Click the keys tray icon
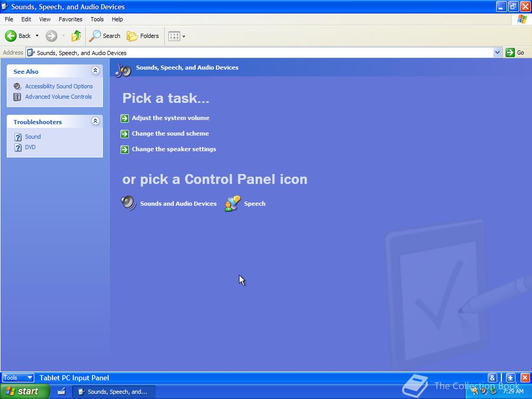The height and width of the screenshot is (399, 532). click(x=474, y=391)
